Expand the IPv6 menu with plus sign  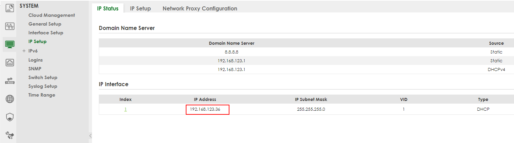pos(24,51)
